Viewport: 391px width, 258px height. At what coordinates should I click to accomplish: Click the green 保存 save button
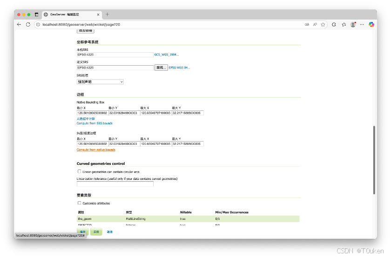click(x=82, y=232)
